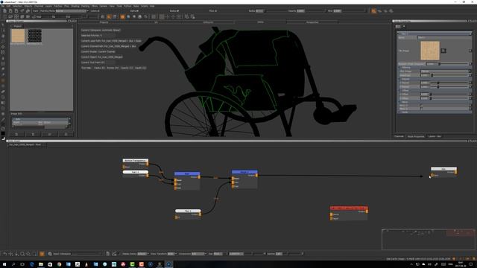Click the small icon next to Tile Image thumbnail
This screenshot has height=268, width=477.
443,51
